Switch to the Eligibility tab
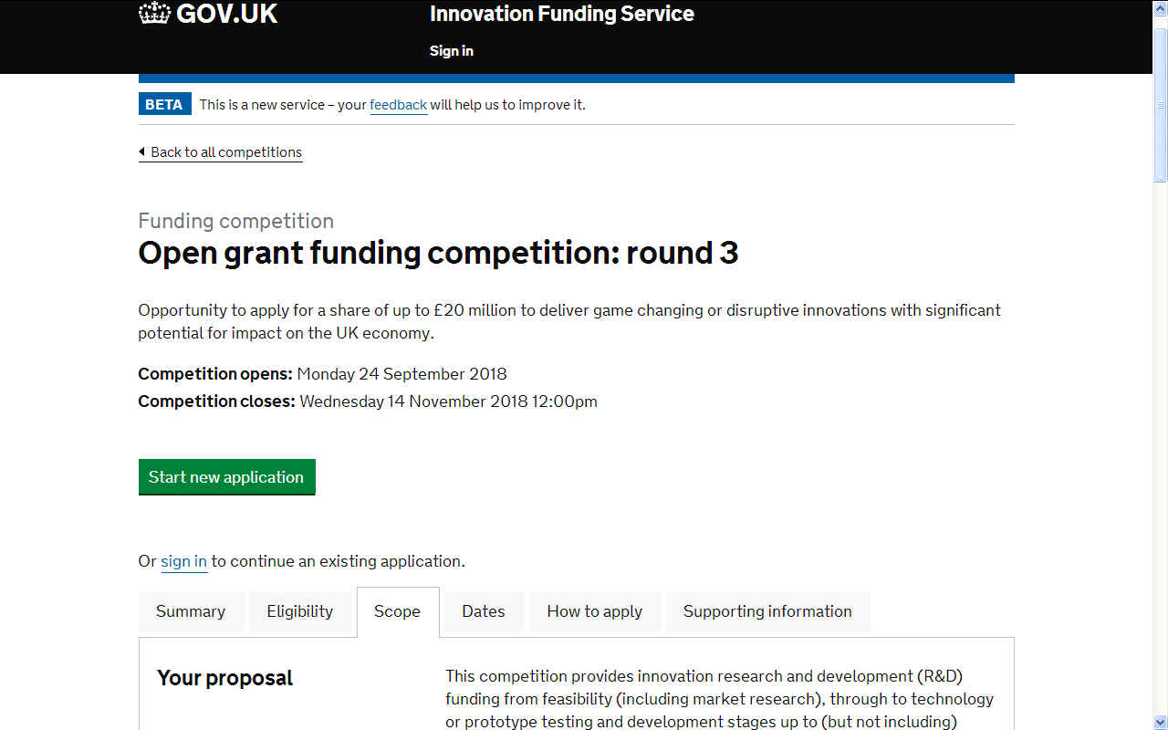Viewport: 1168px width, 730px height. [299, 611]
